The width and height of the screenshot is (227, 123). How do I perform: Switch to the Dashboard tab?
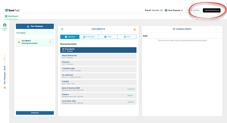coord(12,16)
